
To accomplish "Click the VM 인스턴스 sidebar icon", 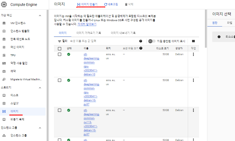I will [x=4, y=23].
